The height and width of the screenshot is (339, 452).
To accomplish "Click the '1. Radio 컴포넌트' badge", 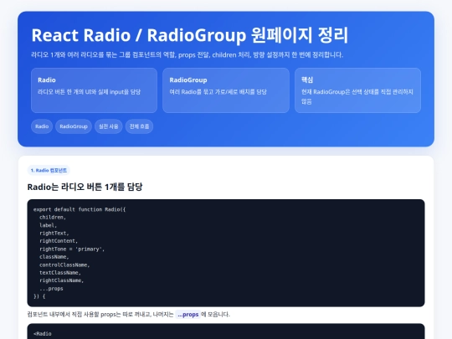I will tap(49, 171).
